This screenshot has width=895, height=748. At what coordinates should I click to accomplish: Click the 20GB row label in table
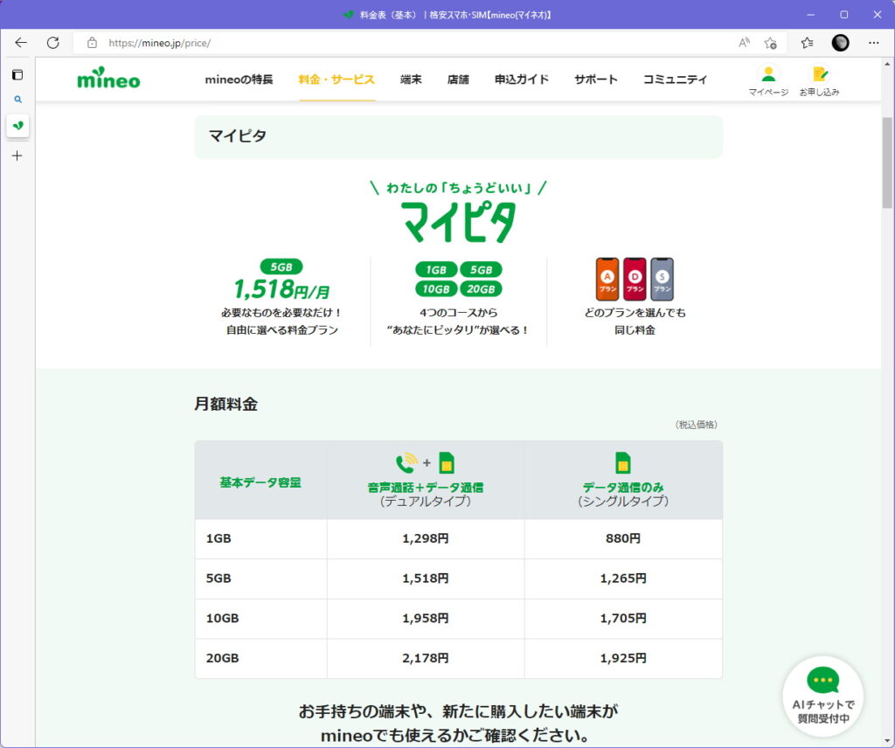222,658
